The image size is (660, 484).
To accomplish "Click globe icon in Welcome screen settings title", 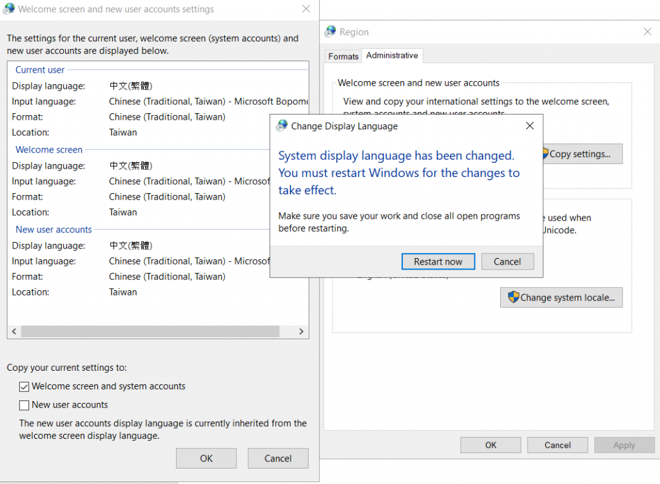I will coord(9,9).
